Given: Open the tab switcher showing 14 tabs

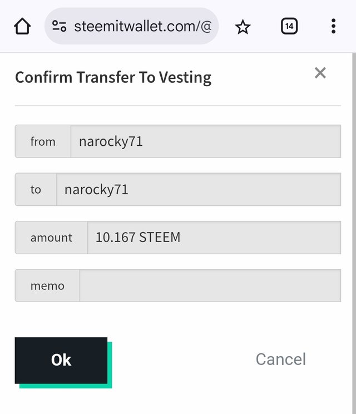Looking at the screenshot, I should [x=289, y=26].
